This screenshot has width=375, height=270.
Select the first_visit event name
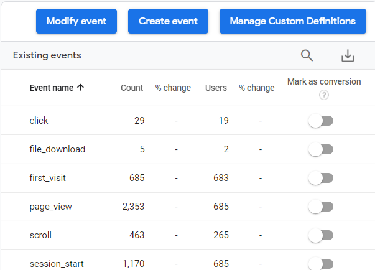point(48,178)
